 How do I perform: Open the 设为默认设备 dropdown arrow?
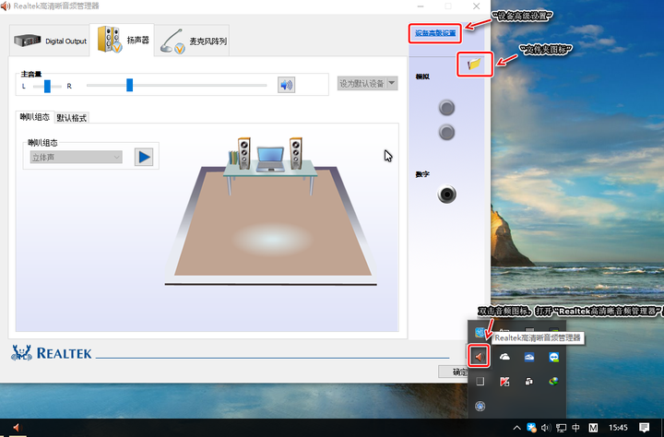pyautogui.click(x=392, y=83)
